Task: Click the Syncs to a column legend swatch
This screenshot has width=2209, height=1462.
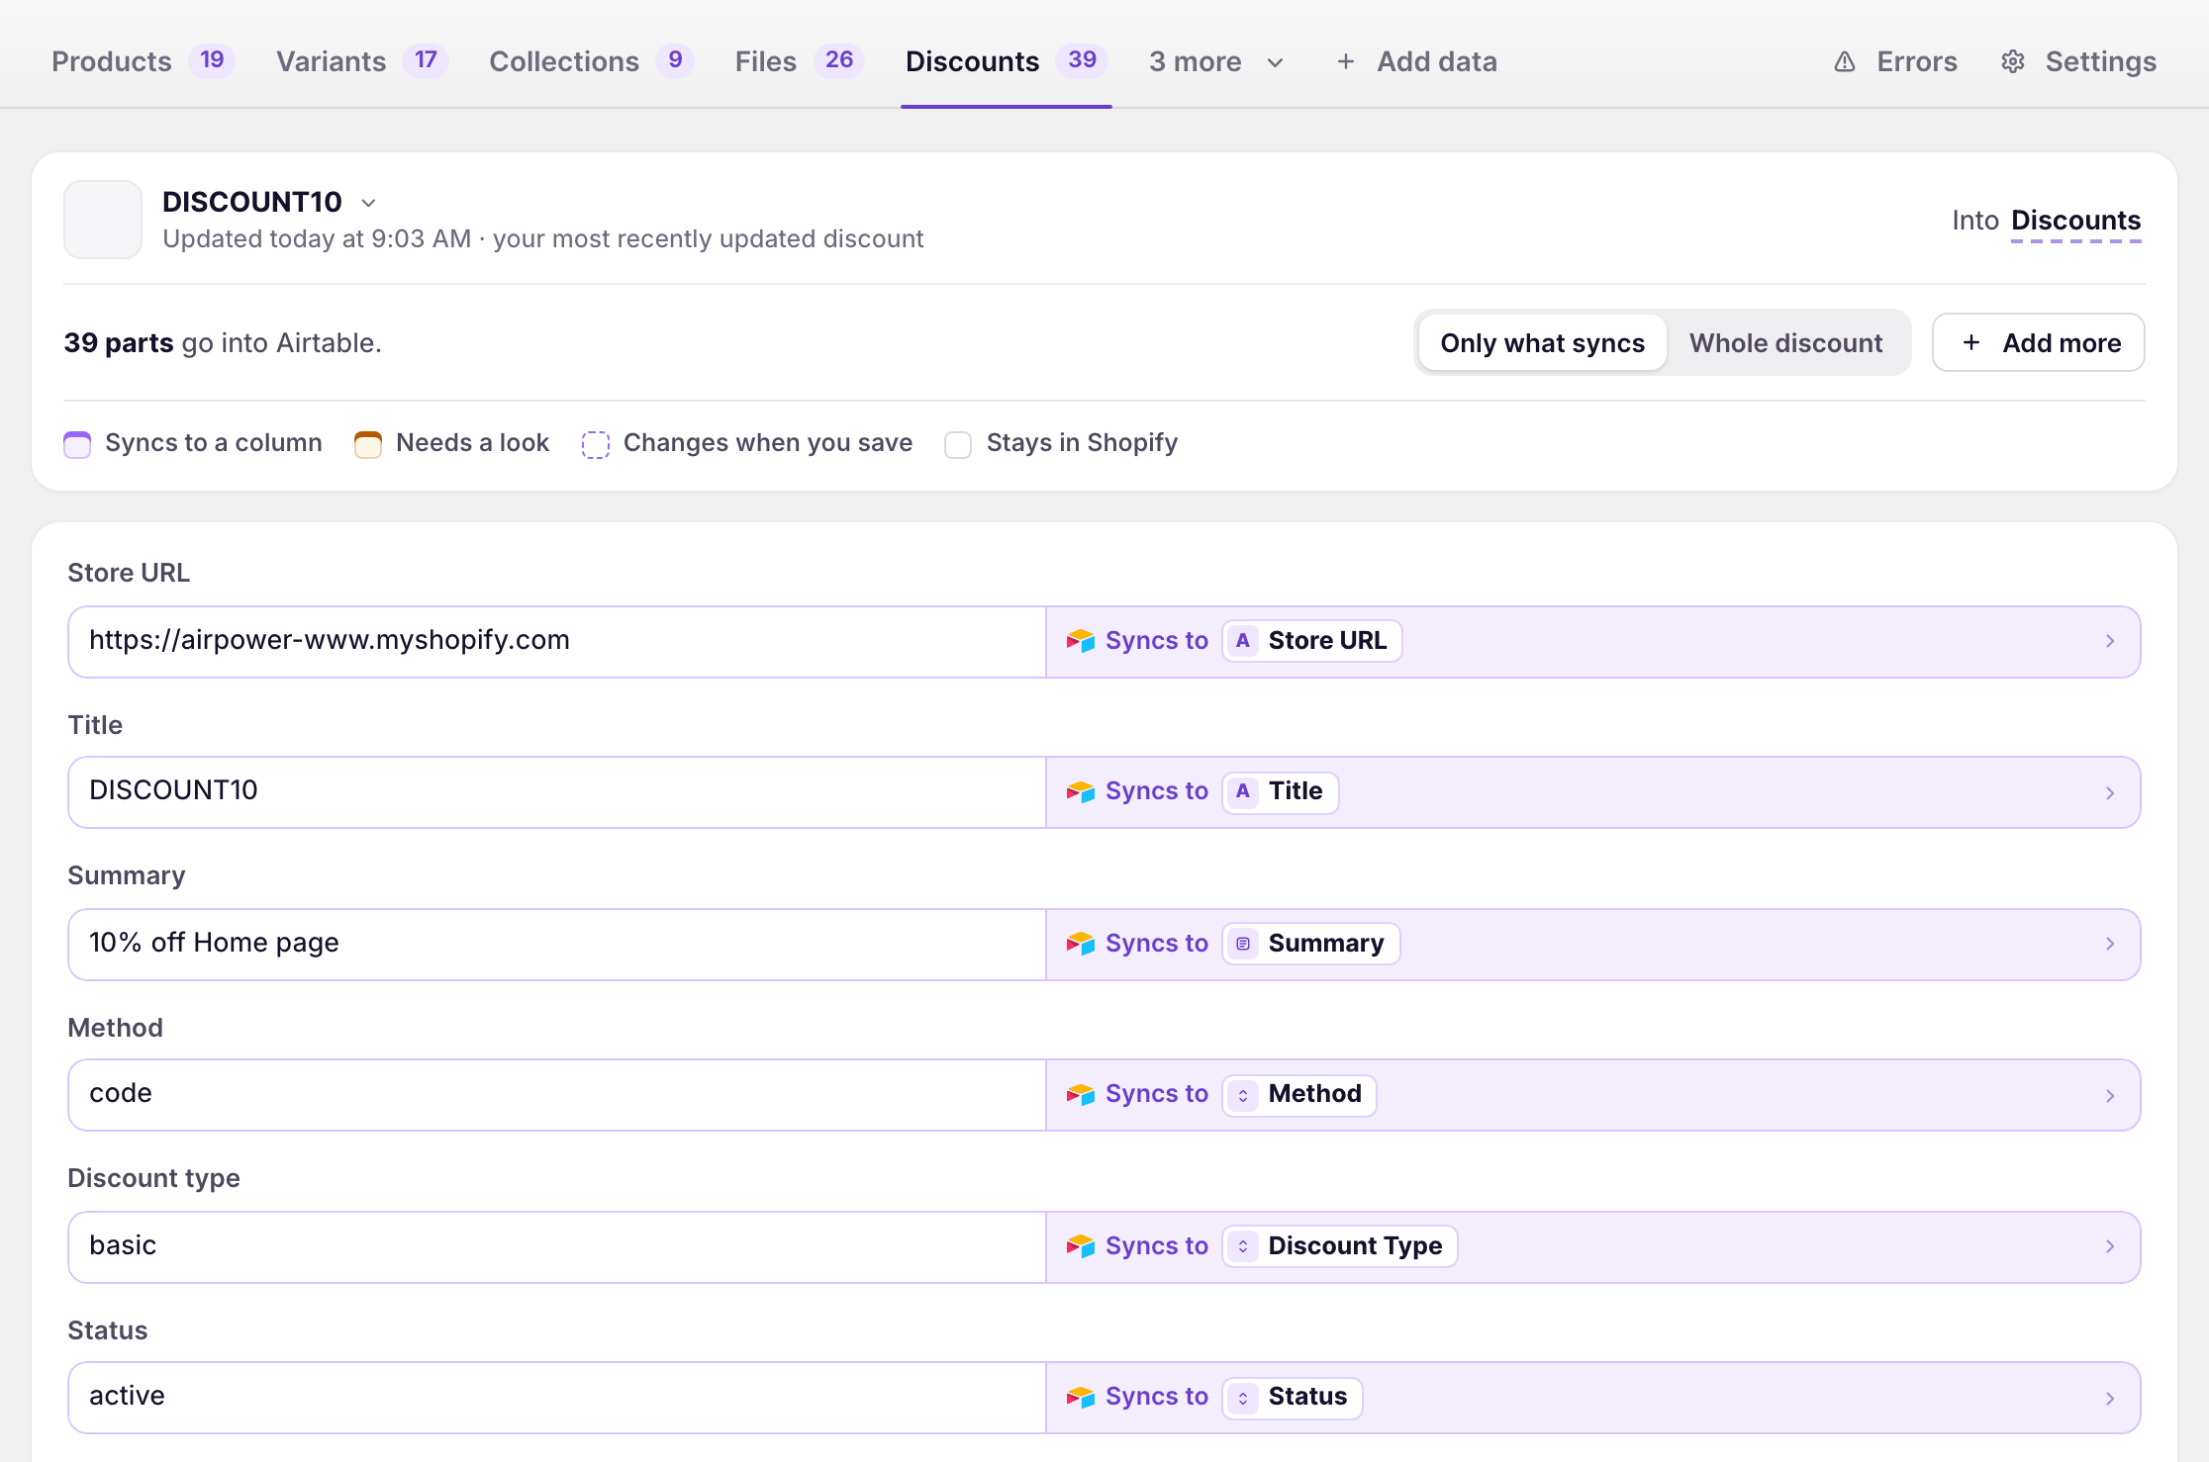Action: click(77, 444)
